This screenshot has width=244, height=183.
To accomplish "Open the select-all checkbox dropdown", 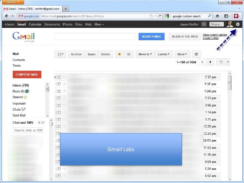I will pos(60,54).
